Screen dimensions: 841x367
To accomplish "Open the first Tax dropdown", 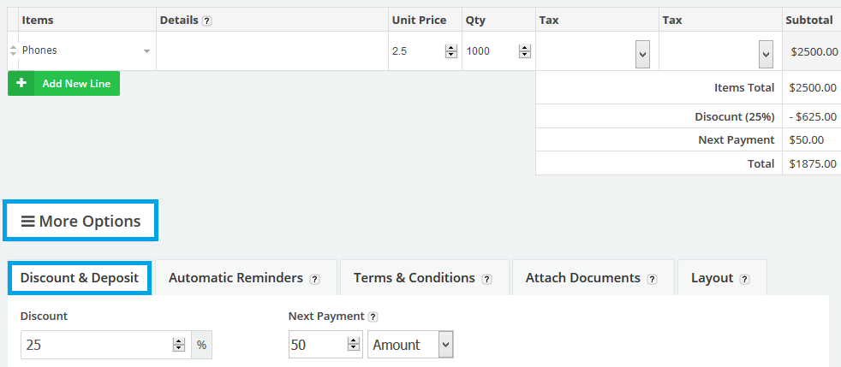I will [642, 55].
